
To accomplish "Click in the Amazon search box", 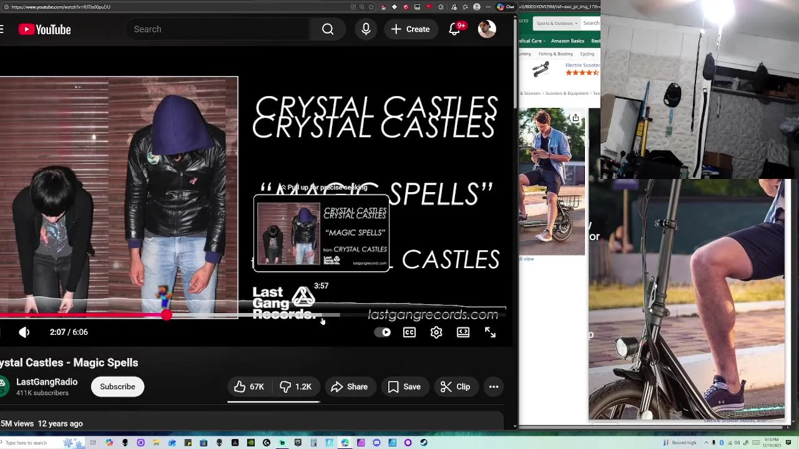I will (591, 23).
